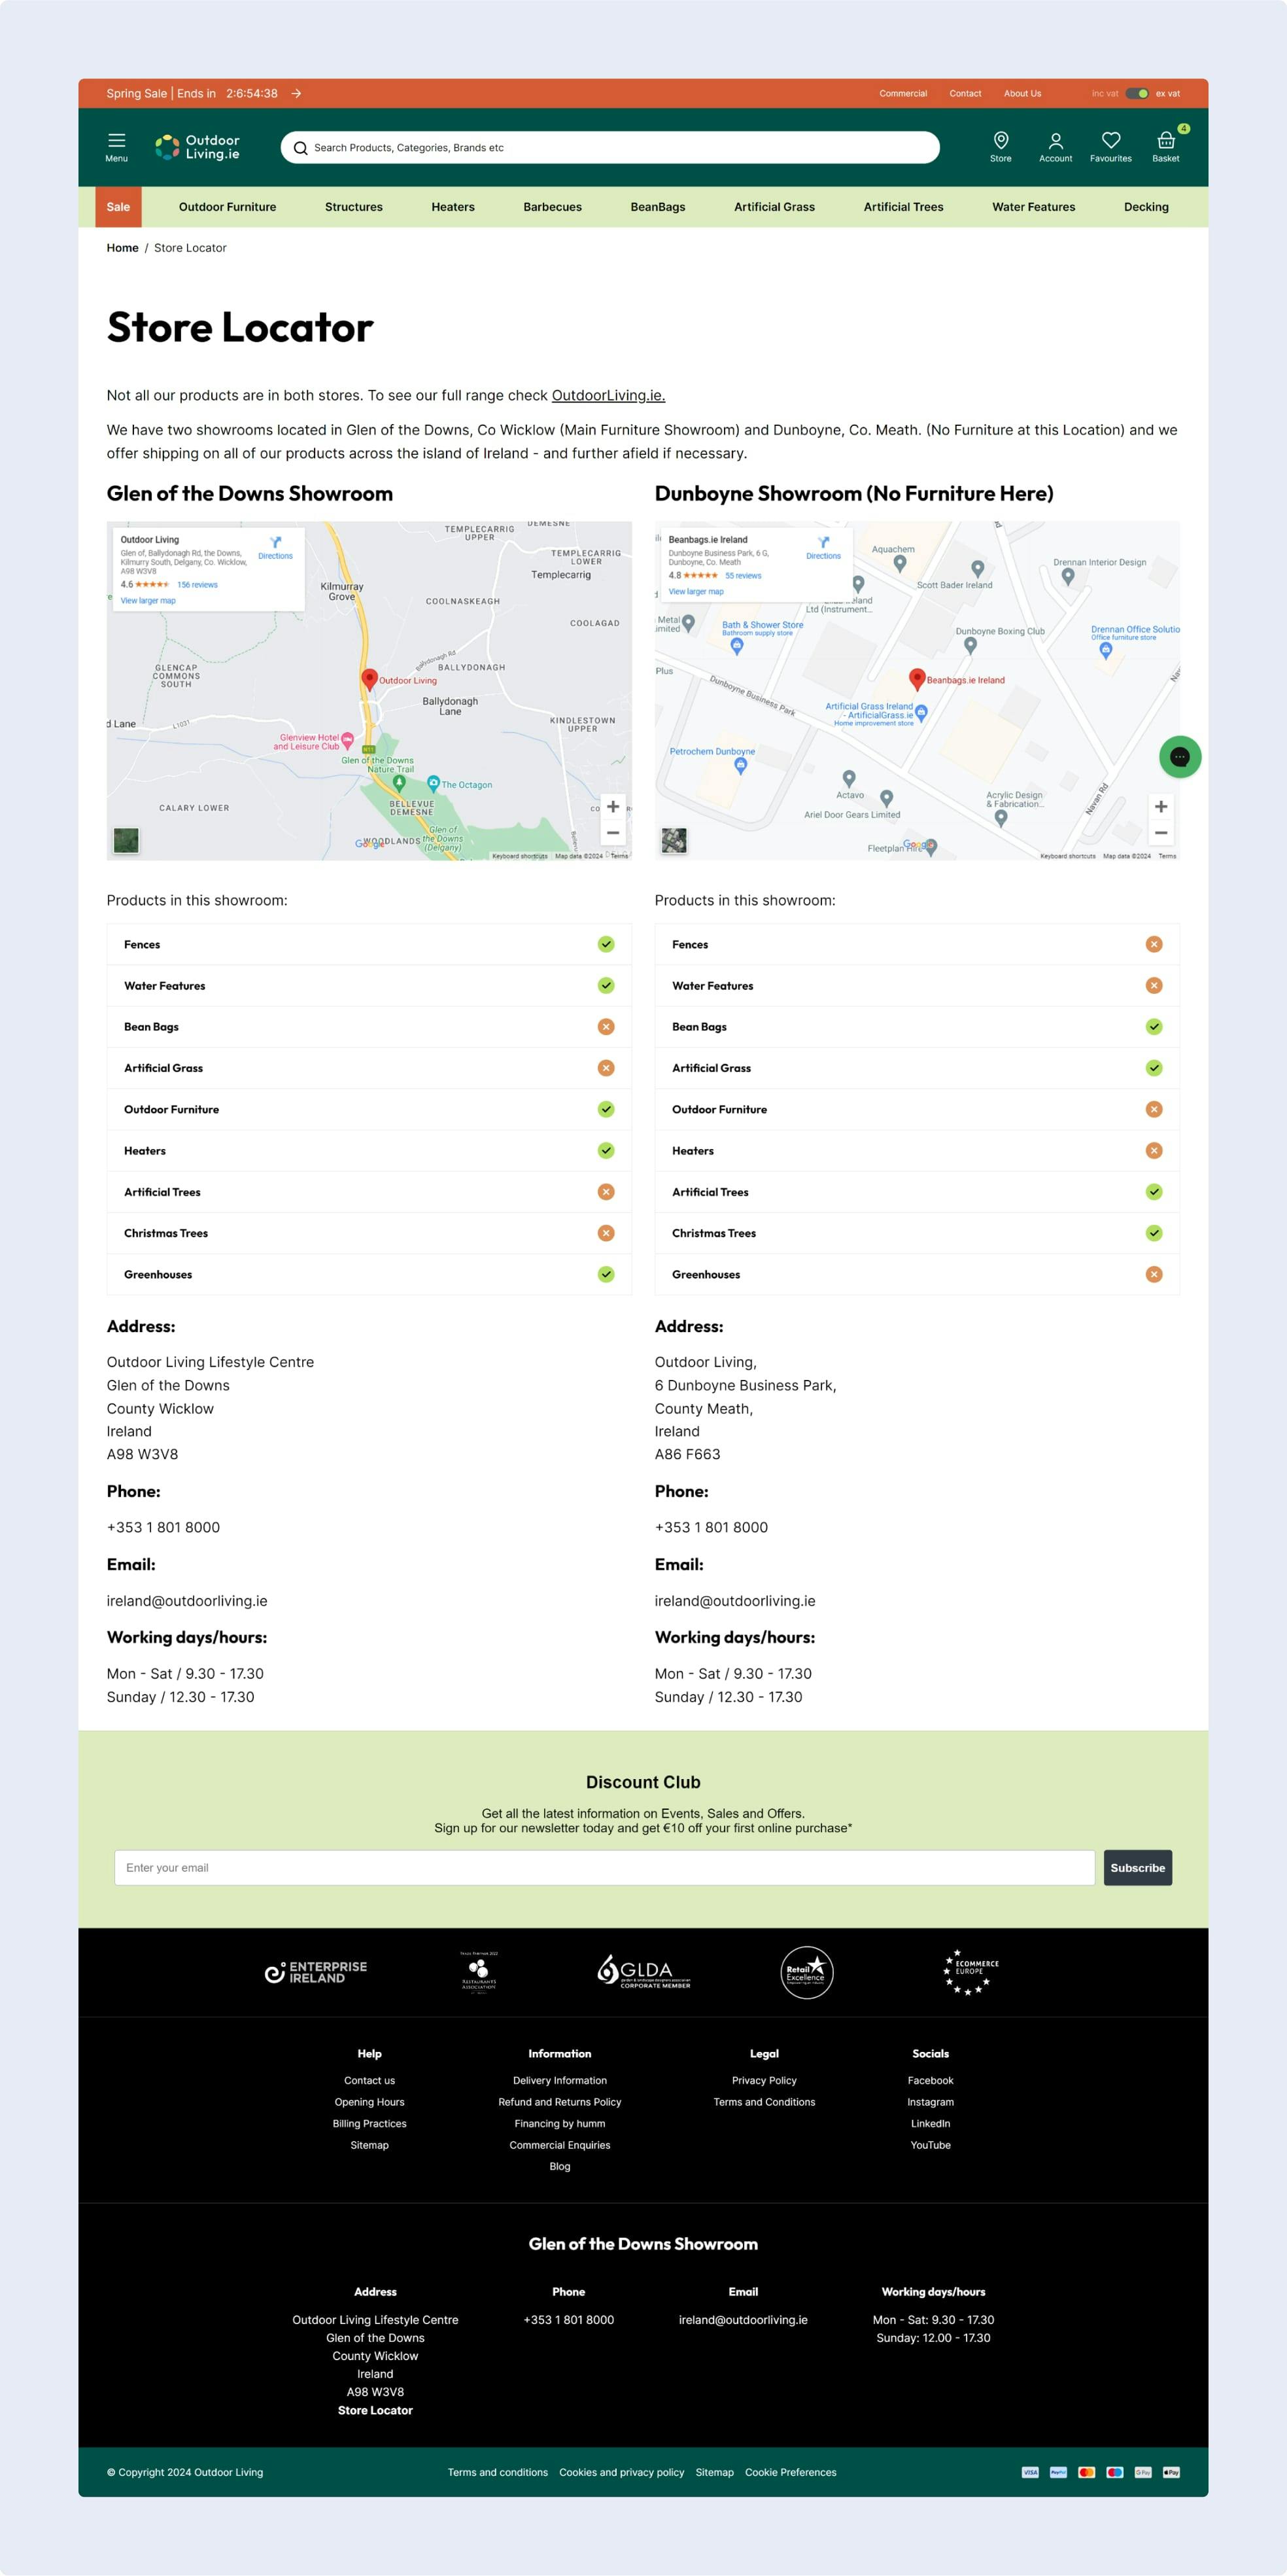The image size is (1287, 2576).
Task: Open the Account profile icon
Action: click(1055, 141)
